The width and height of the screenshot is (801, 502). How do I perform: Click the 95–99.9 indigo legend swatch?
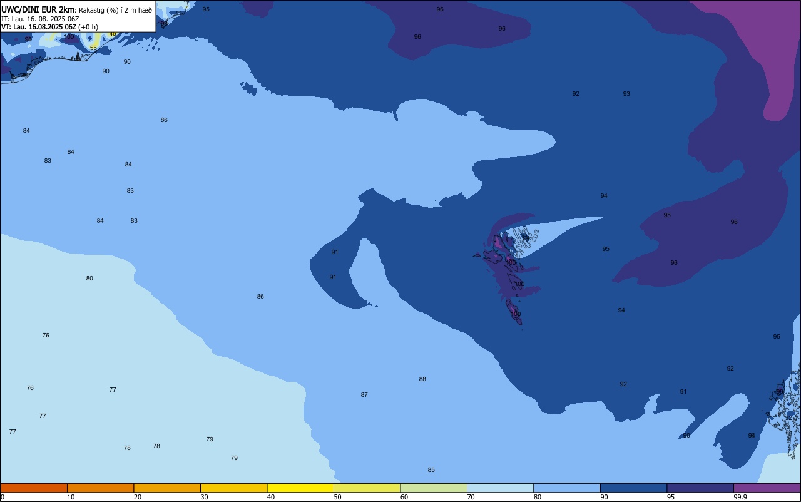point(700,488)
